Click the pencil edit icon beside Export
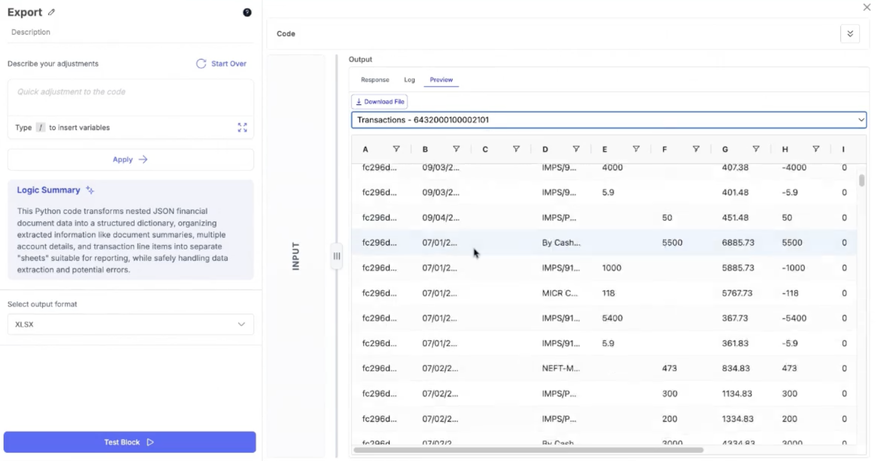Viewport: 877px width, 461px height. pyautogui.click(x=51, y=12)
